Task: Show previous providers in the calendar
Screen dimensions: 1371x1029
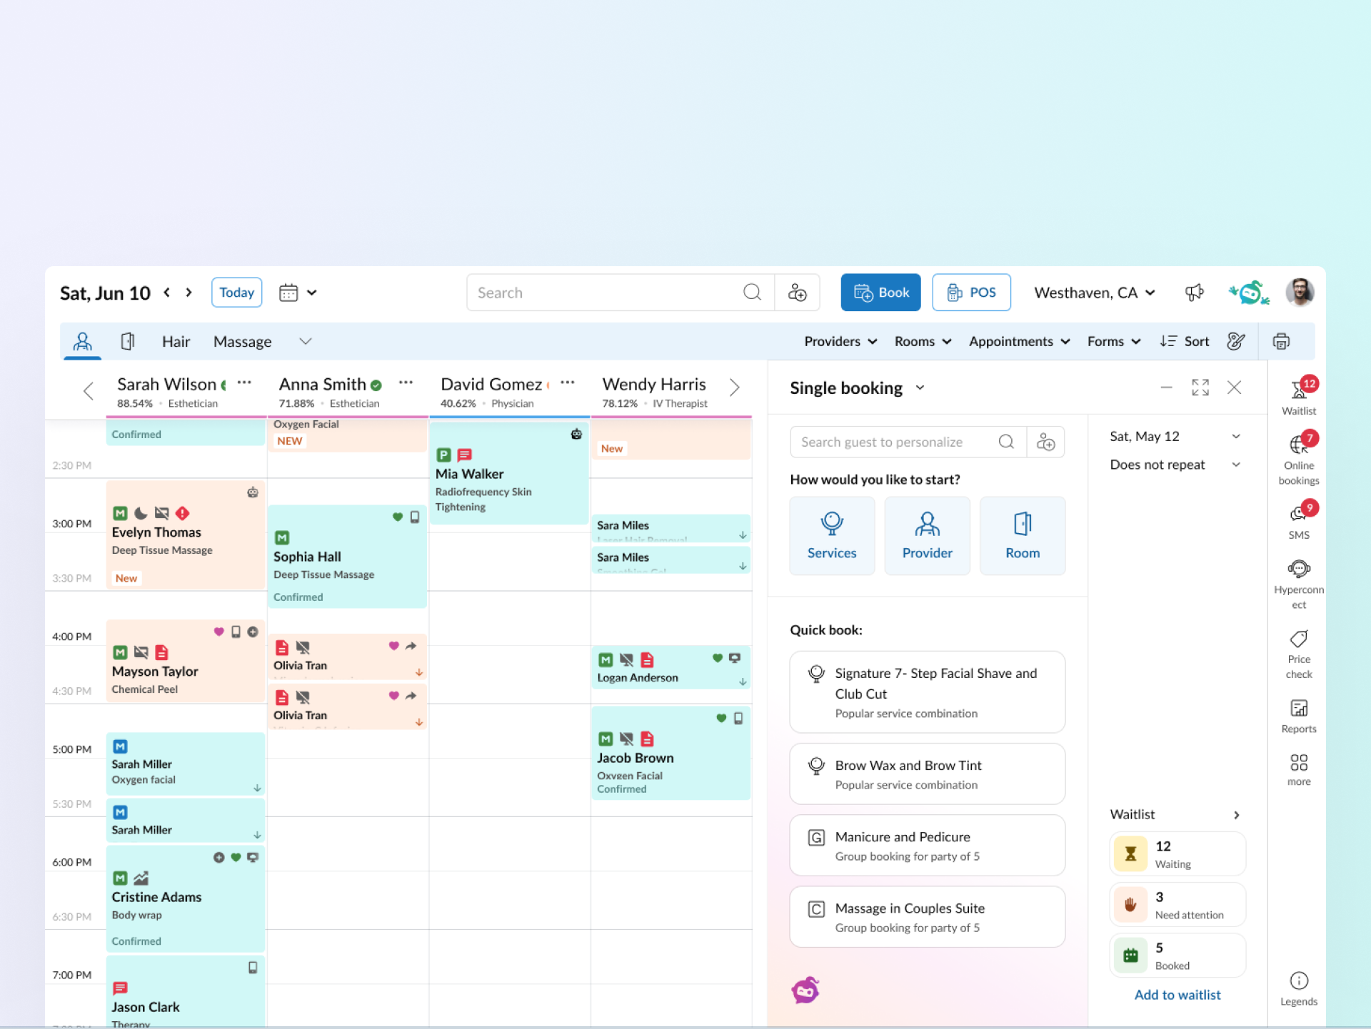Action: (x=89, y=390)
